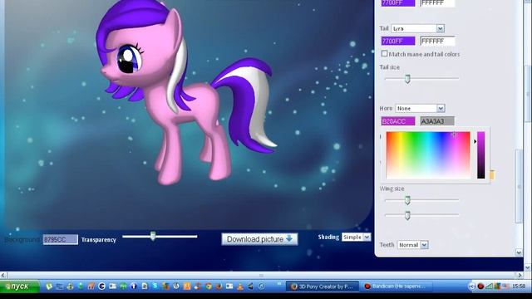
Task: Click the blue circle up-arrow quick launch icon
Action: tap(134, 287)
